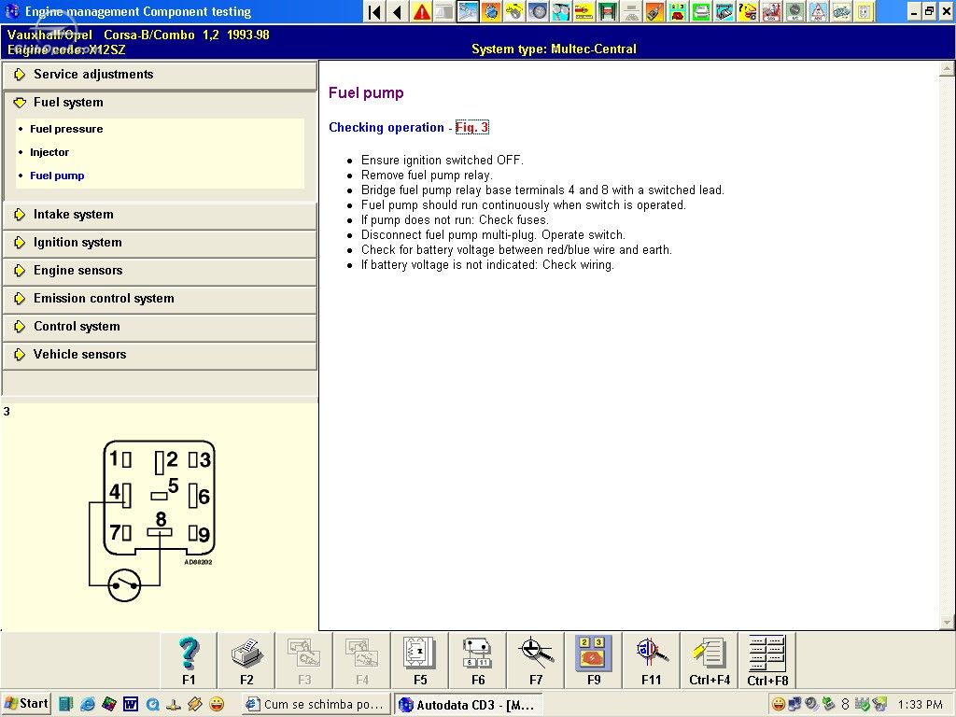
Task: Select the Fuel pump item
Action: pyautogui.click(x=57, y=176)
